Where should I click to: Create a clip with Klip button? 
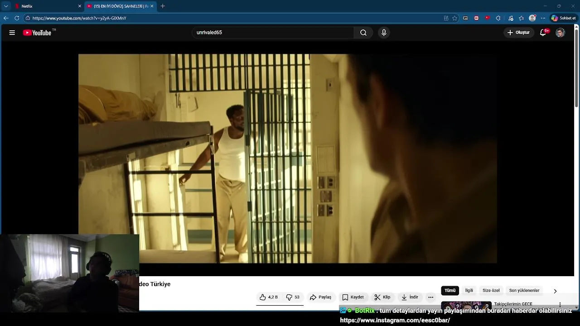[x=382, y=297]
